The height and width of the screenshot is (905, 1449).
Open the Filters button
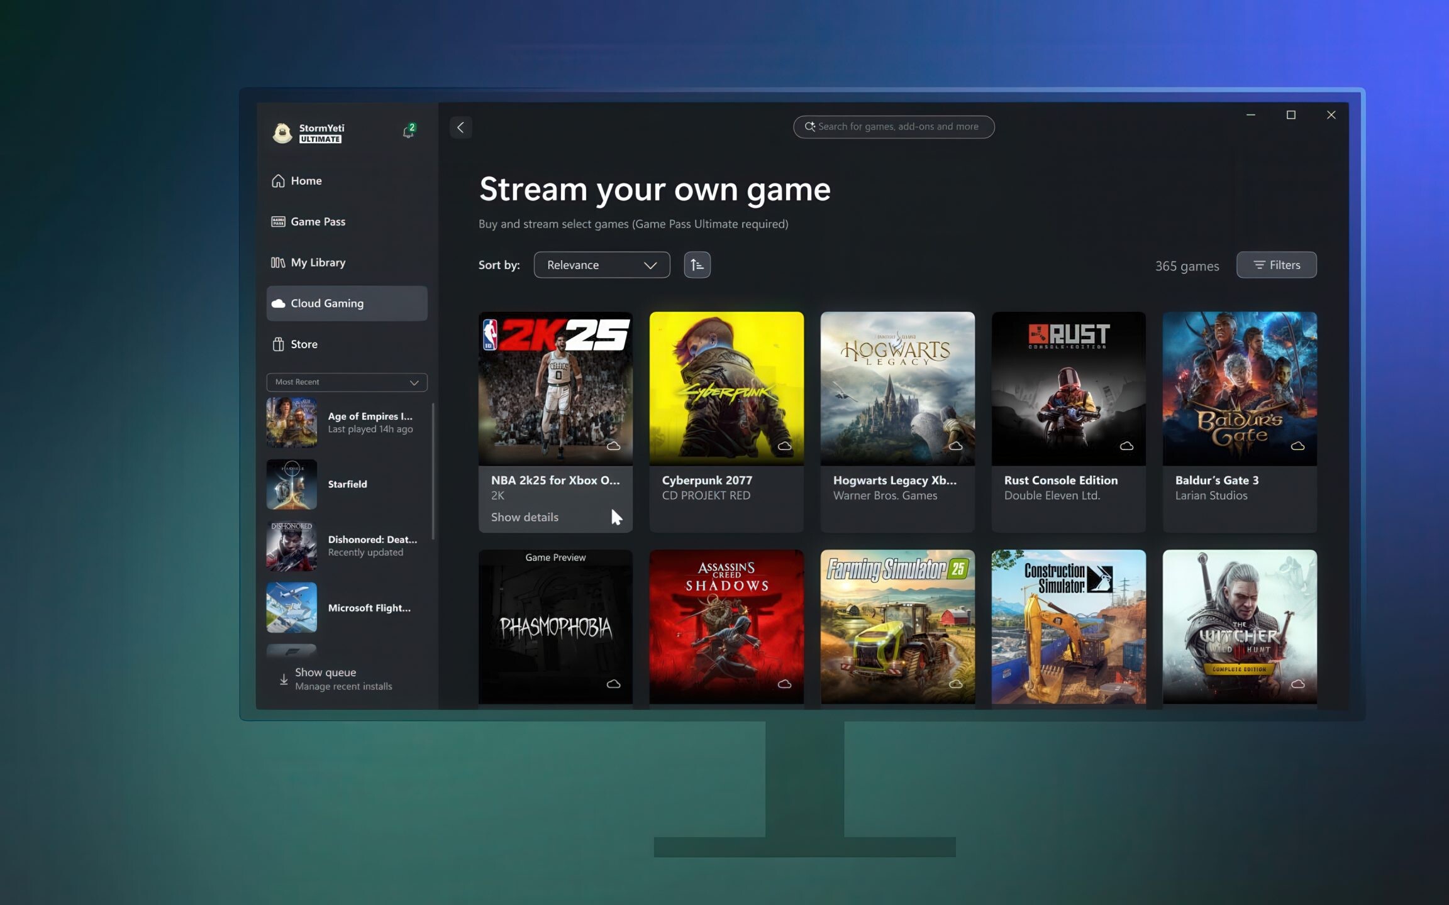coord(1276,265)
